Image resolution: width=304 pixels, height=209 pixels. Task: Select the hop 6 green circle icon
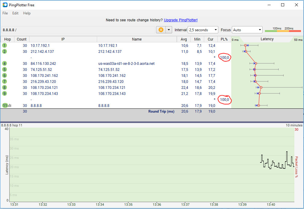click(x=5, y=76)
